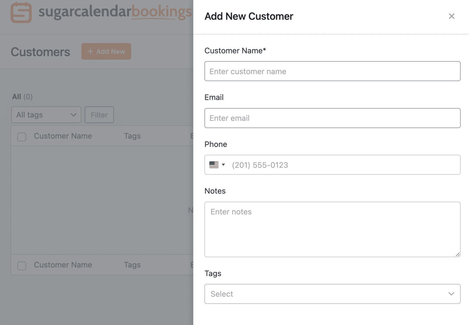469x325 pixels.
Task: Open the All tags dropdown
Action: coord(46,115)
